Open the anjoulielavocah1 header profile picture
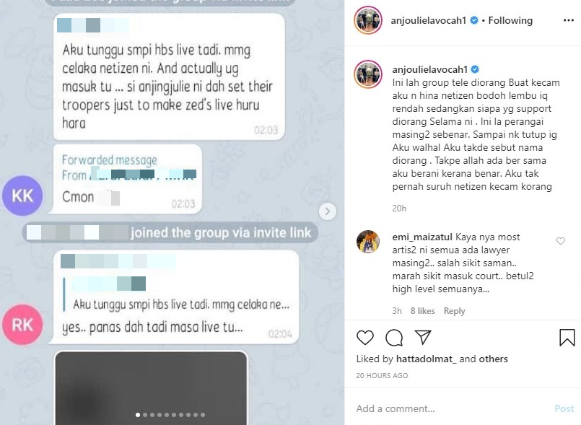 (x=368, y=20)
